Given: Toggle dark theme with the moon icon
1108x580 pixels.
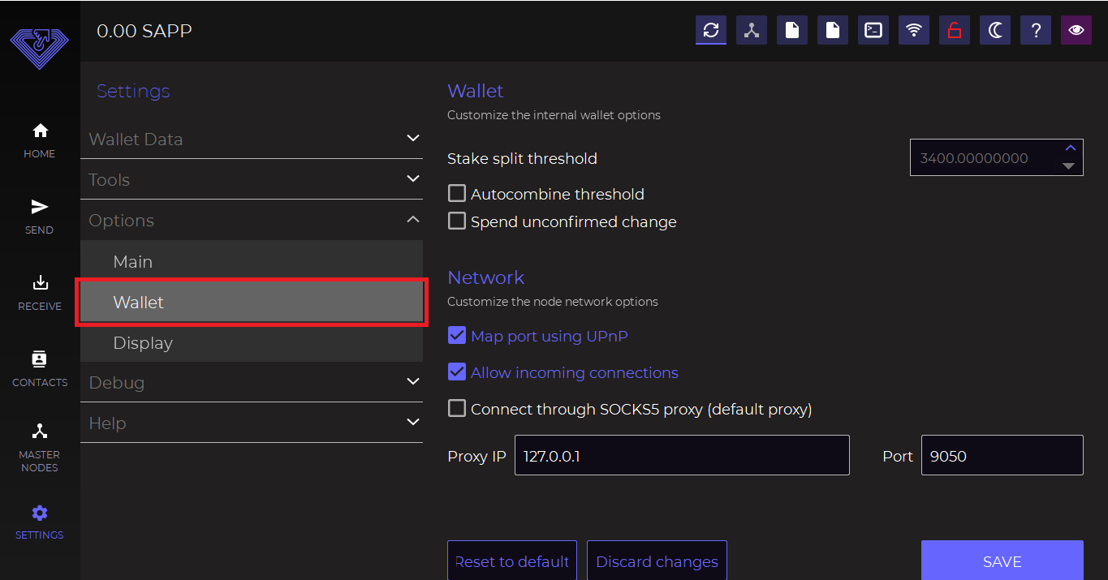Looking at the screenshot, I should [995, 31].
